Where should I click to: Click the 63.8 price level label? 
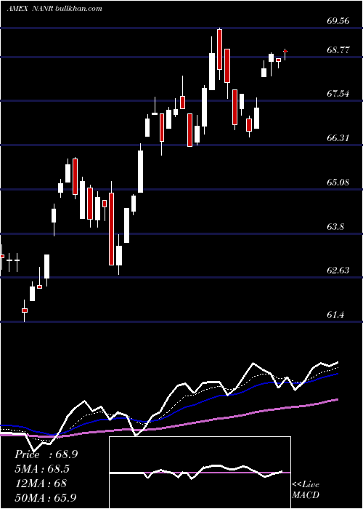(335, 226)
